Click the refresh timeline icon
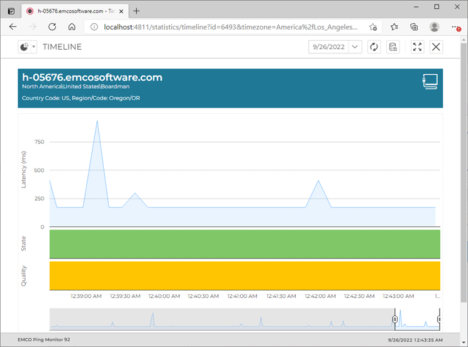 point(374,47)
